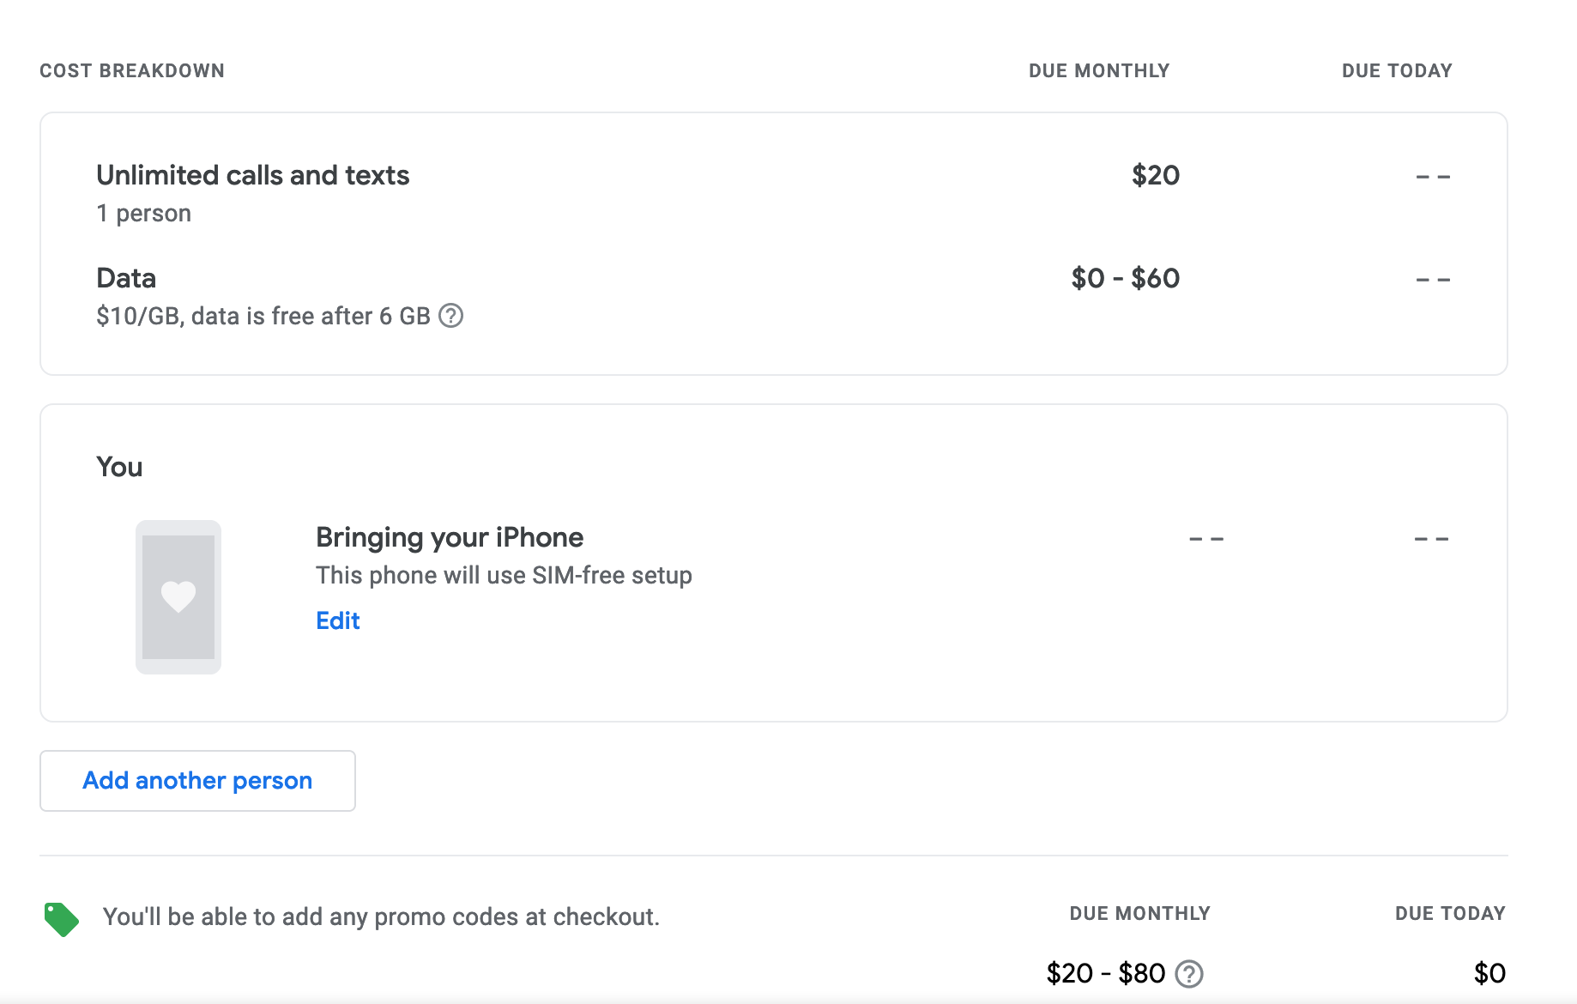
Task: Click the 1 person subtitle text
Action: [x=143, y=213]
